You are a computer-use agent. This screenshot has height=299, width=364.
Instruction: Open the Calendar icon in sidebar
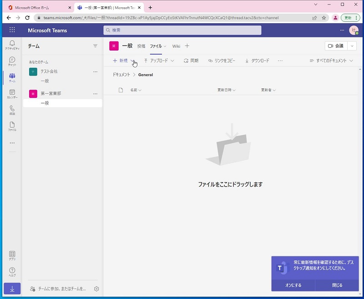(12, 94)
